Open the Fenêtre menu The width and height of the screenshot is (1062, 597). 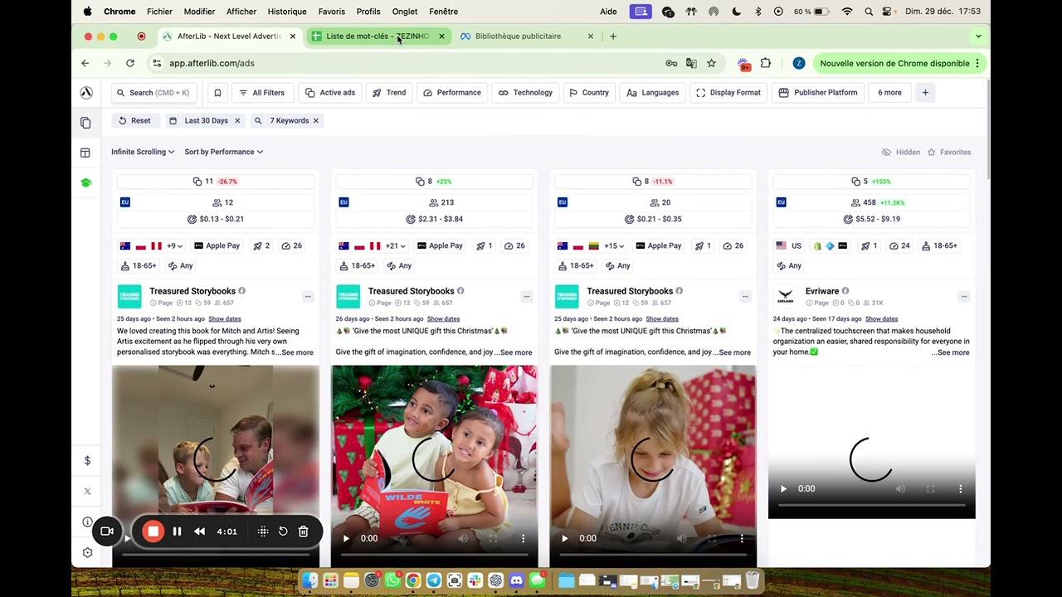(x=444, y=12)
